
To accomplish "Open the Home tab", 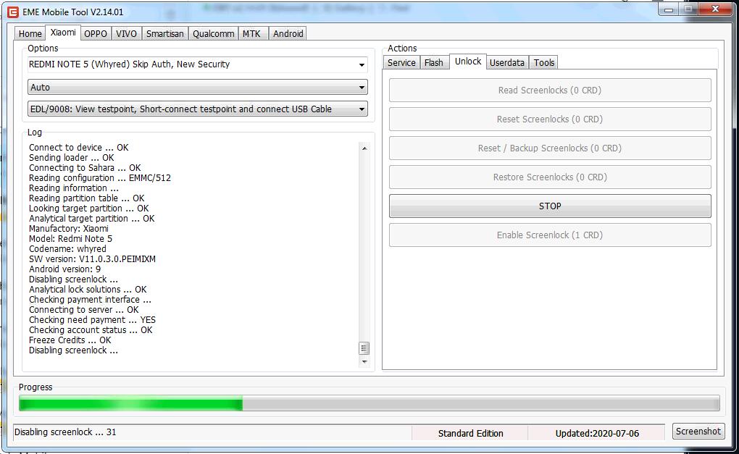I will point(30,33).
